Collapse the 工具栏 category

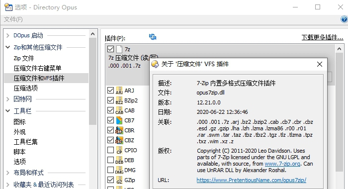tap(8, 110)
